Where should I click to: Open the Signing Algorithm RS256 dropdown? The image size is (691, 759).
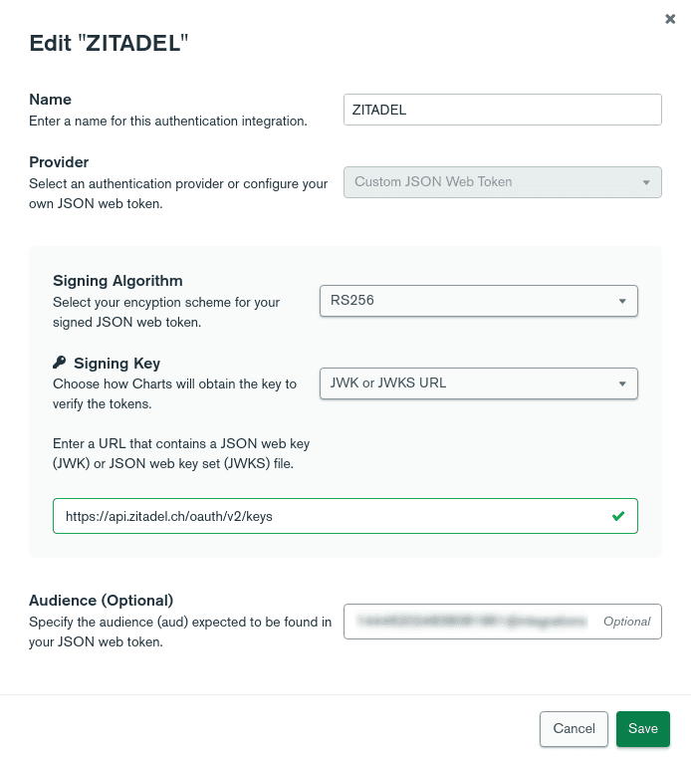click(478, 301)
